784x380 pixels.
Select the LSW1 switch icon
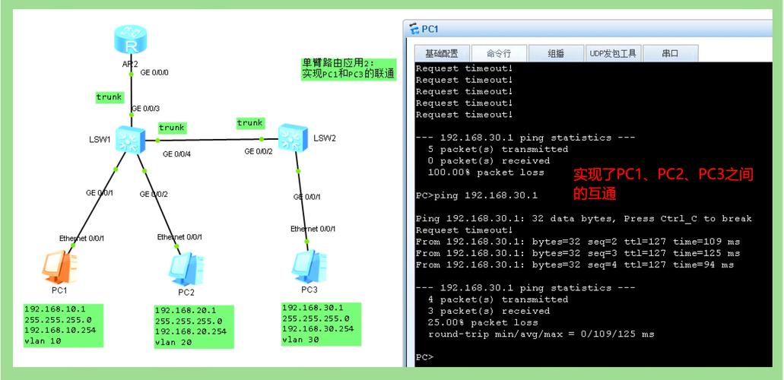coord(131,139)
